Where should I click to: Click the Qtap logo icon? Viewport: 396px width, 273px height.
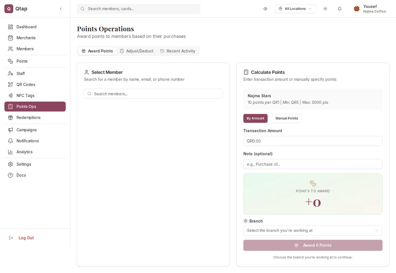click(9, 9)
